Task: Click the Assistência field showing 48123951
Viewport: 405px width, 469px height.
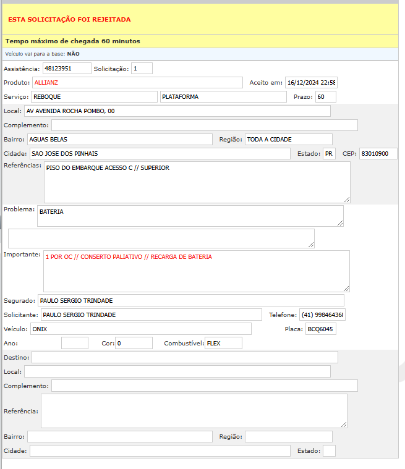Action: pos(70,69)
